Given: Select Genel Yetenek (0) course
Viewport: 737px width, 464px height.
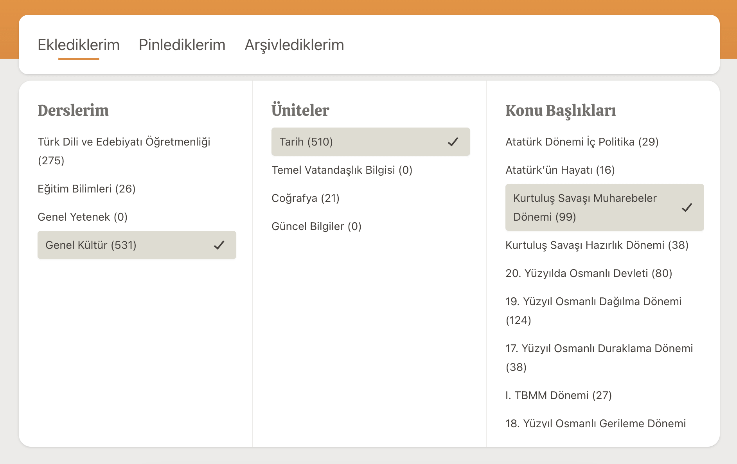Looking at the screenshot, I should 83,217.
